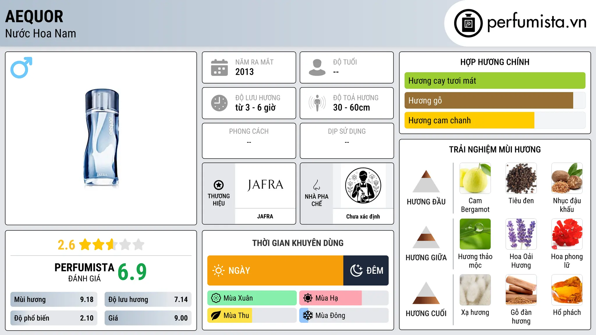Screen dimensions: 596x335
Task: Click the Hương gỗ accord bar
Action: click(x=495, y=100)
